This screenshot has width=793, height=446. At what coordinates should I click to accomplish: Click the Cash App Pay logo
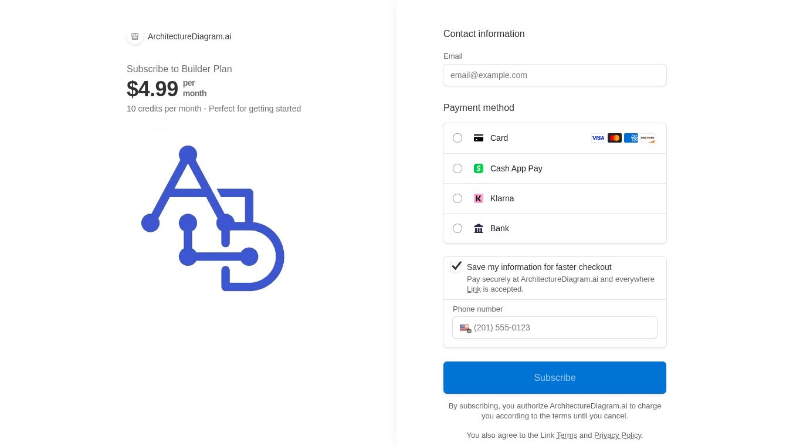479,168
